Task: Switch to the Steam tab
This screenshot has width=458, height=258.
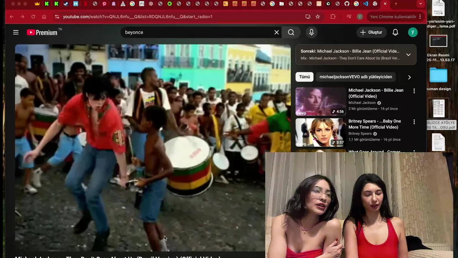Action: tap(66, 4)
